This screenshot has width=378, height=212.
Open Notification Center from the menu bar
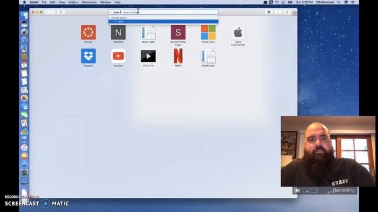coord(353,2)
